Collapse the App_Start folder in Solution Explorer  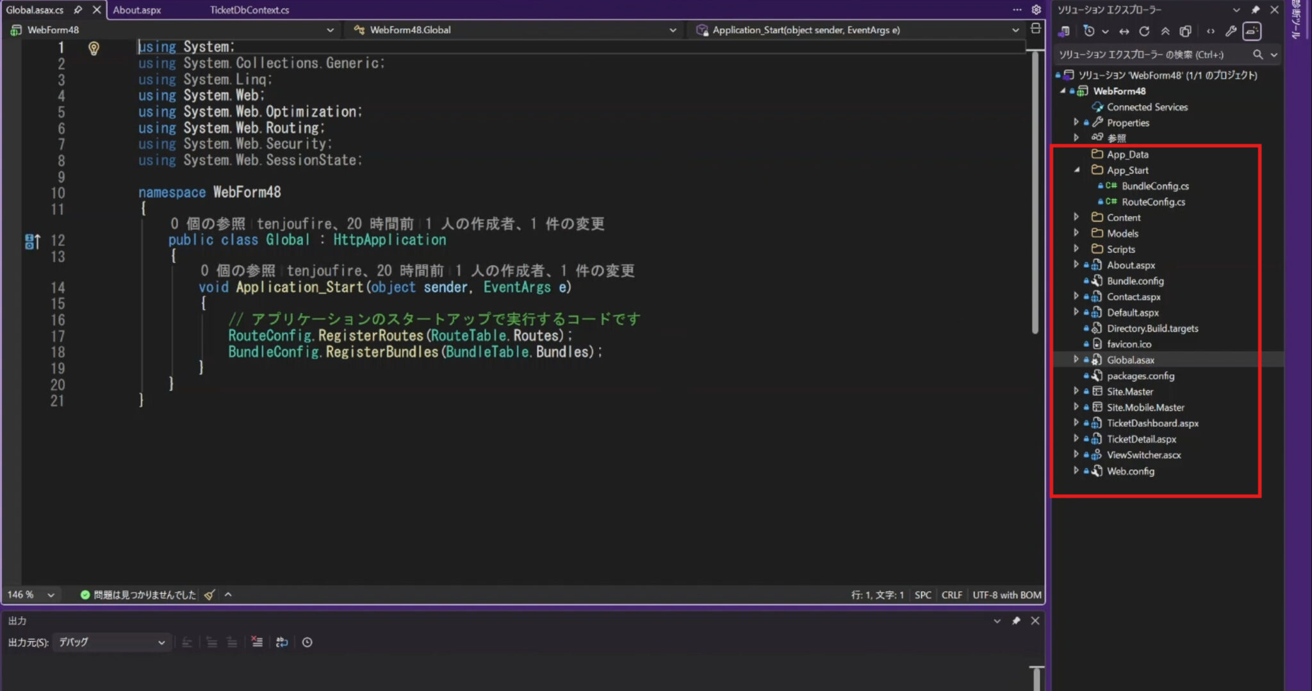click(1078, 170)
